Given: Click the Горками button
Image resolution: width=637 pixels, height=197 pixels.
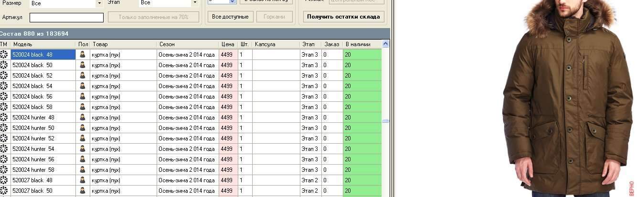Looking at the screenshot, I should pyautogui.click(x=275, y=17).
